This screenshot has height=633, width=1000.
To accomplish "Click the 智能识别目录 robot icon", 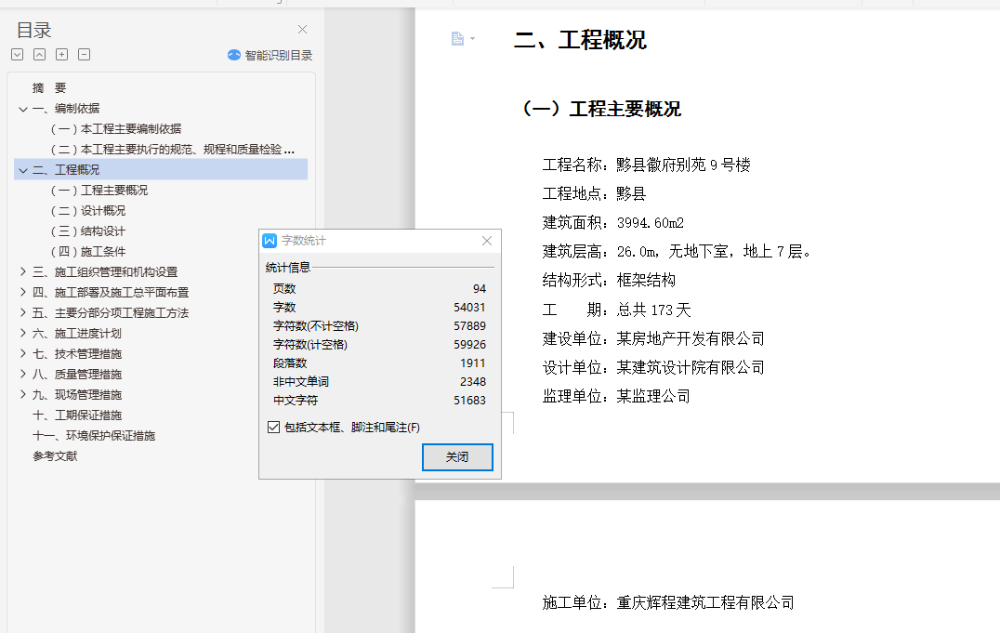I will click(234, 55).
